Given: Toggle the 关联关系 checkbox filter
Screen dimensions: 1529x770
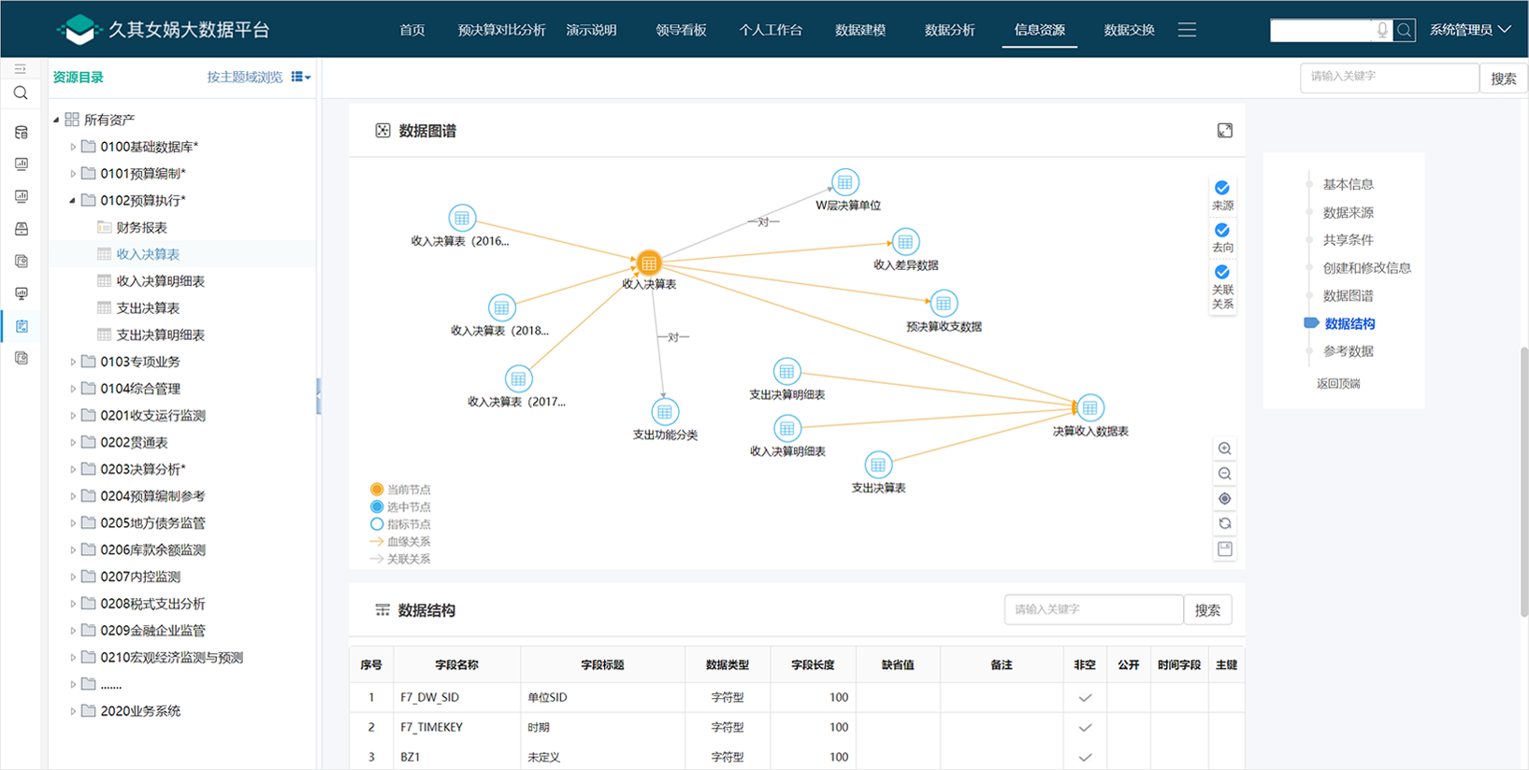Looking at the screenshot, I should (x=1221, y=273).
